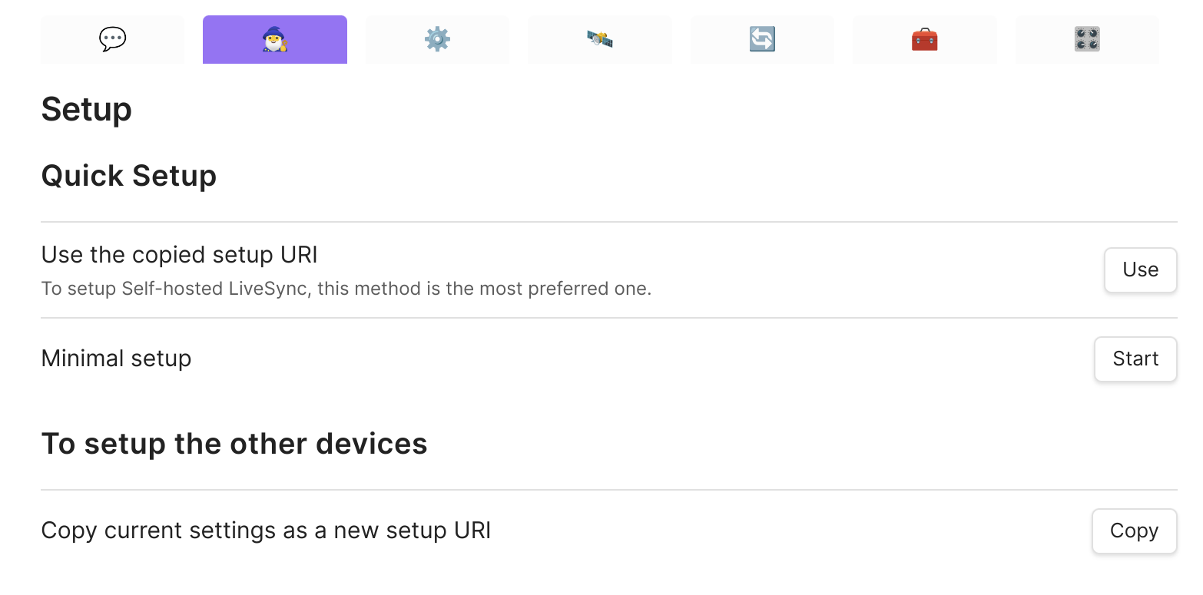The width and height of the screenshot is (1203, 595).
Task: Select the wizard Setup tab icon
Action: (275, 39)
